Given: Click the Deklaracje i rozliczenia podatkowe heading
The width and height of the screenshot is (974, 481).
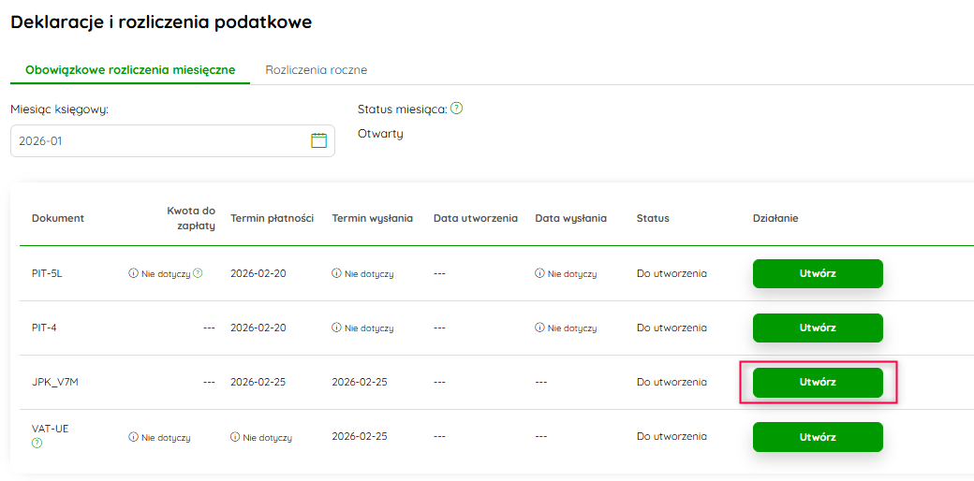Looking at the screenshot, I should 161,22.
